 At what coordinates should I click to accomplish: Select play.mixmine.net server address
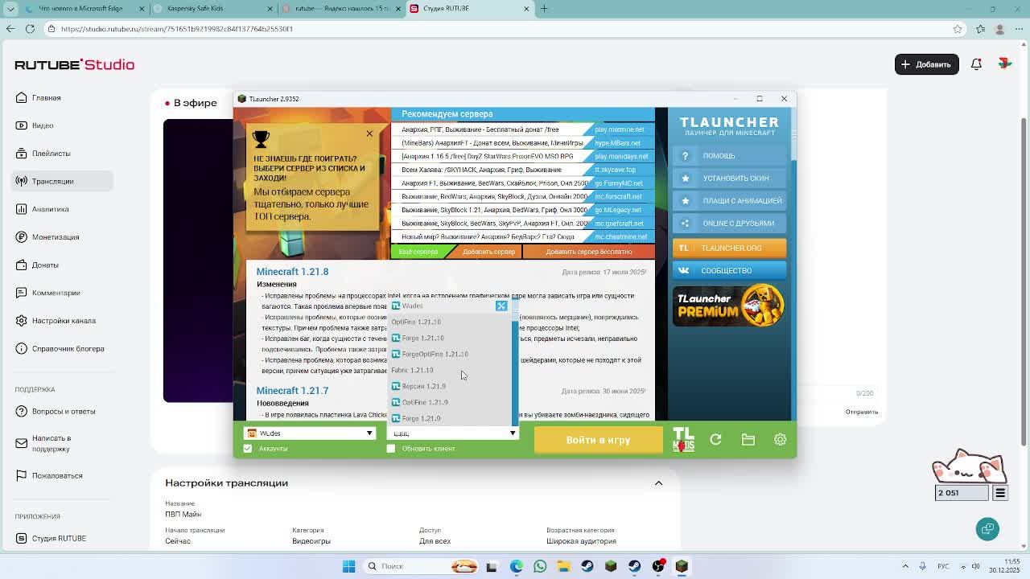click(620, 129)
